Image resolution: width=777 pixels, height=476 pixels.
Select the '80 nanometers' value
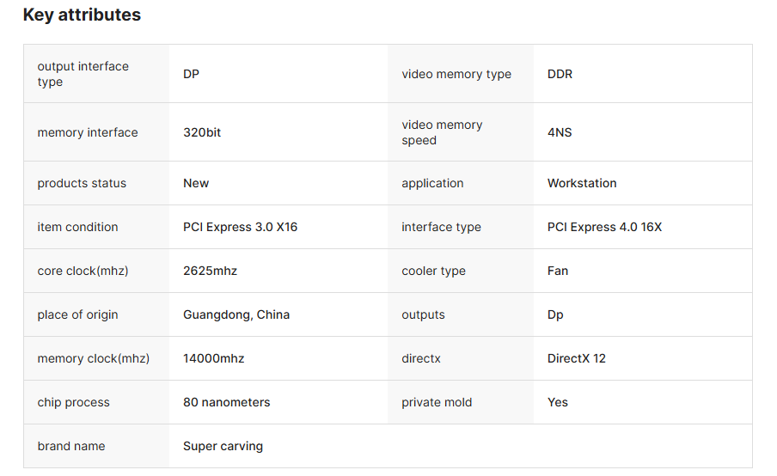tap(226, 402)
